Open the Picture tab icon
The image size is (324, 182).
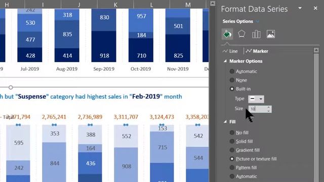click(271, 34)
